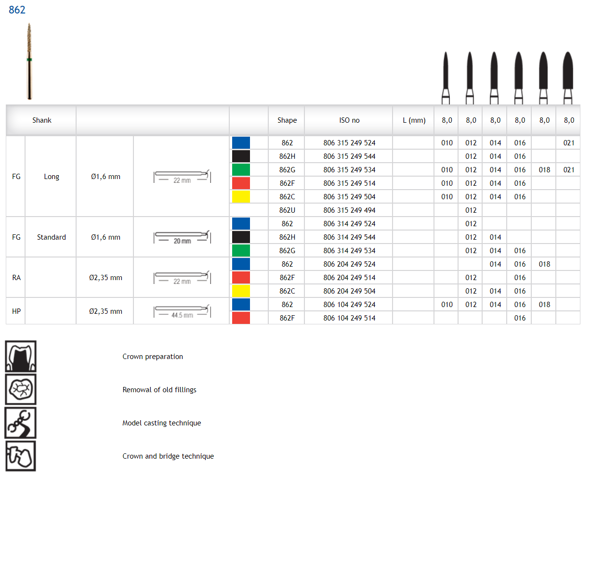Screen dimensions: 591x578
Task: Click the Crown and bridge technique icon
Action: point(21,456)
